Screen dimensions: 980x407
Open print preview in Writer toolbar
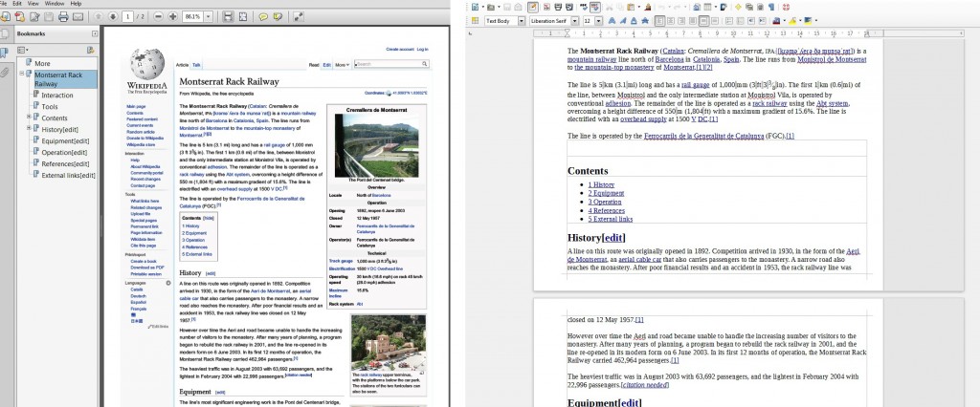[x=568, y=7]
